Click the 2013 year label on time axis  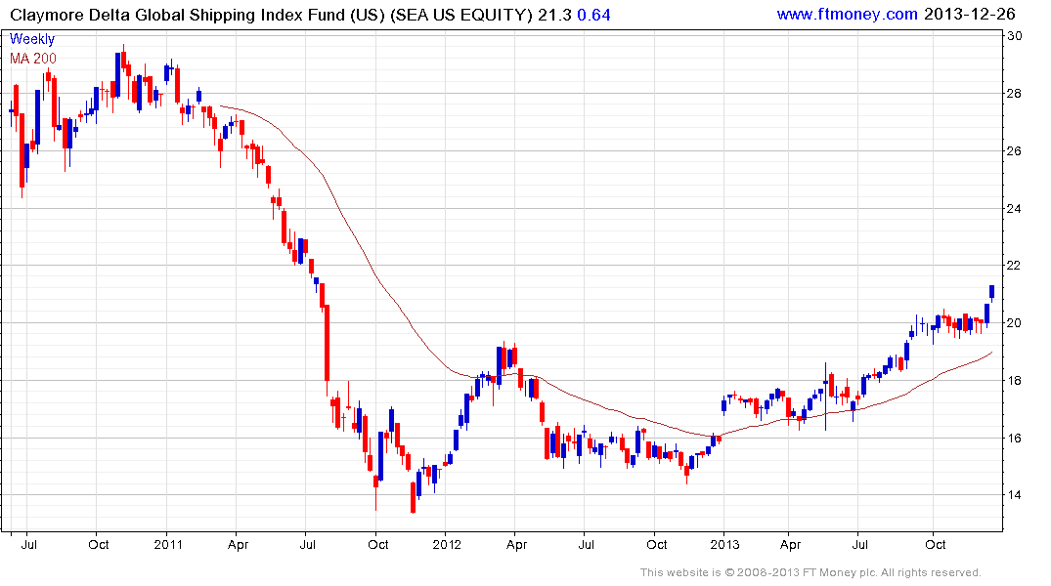click(x=725, y=544)
